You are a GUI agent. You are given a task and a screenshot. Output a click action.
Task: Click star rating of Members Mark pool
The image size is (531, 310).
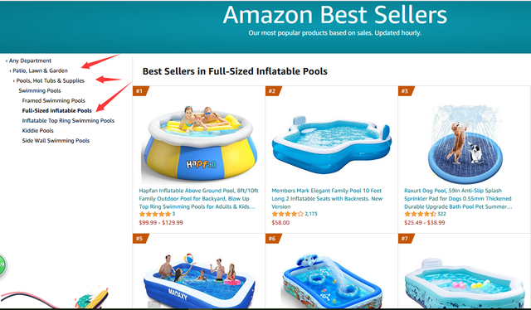pos(288,214)
